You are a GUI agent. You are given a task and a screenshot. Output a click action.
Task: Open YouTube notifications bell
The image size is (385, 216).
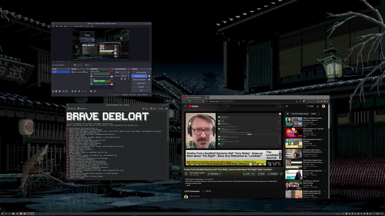point(318,106)
